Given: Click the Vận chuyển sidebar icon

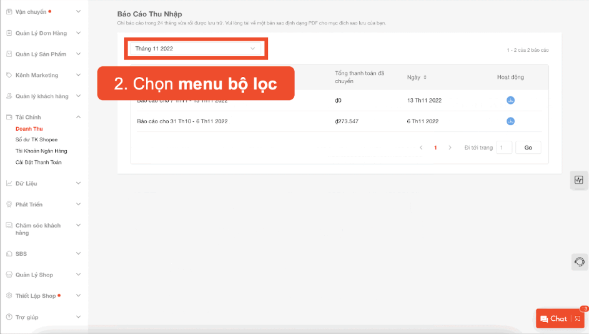Looking at the screenshot, I should coord(9,12).
